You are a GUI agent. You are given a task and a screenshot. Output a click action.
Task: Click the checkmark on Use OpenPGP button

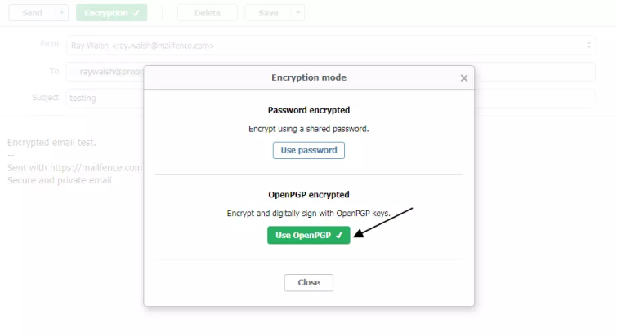pos(339,236)
